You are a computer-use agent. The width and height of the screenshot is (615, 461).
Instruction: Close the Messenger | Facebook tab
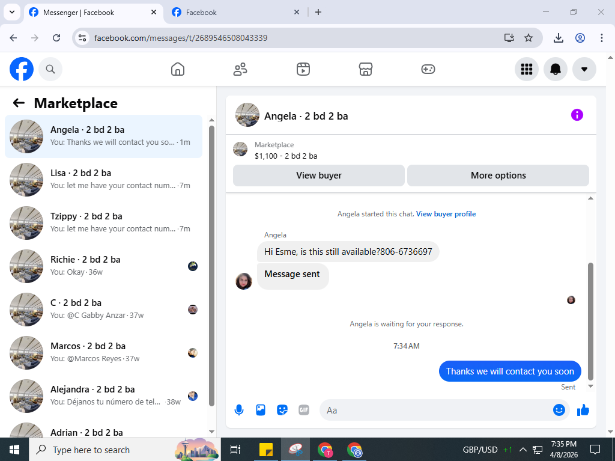click(x=154, y=12)
